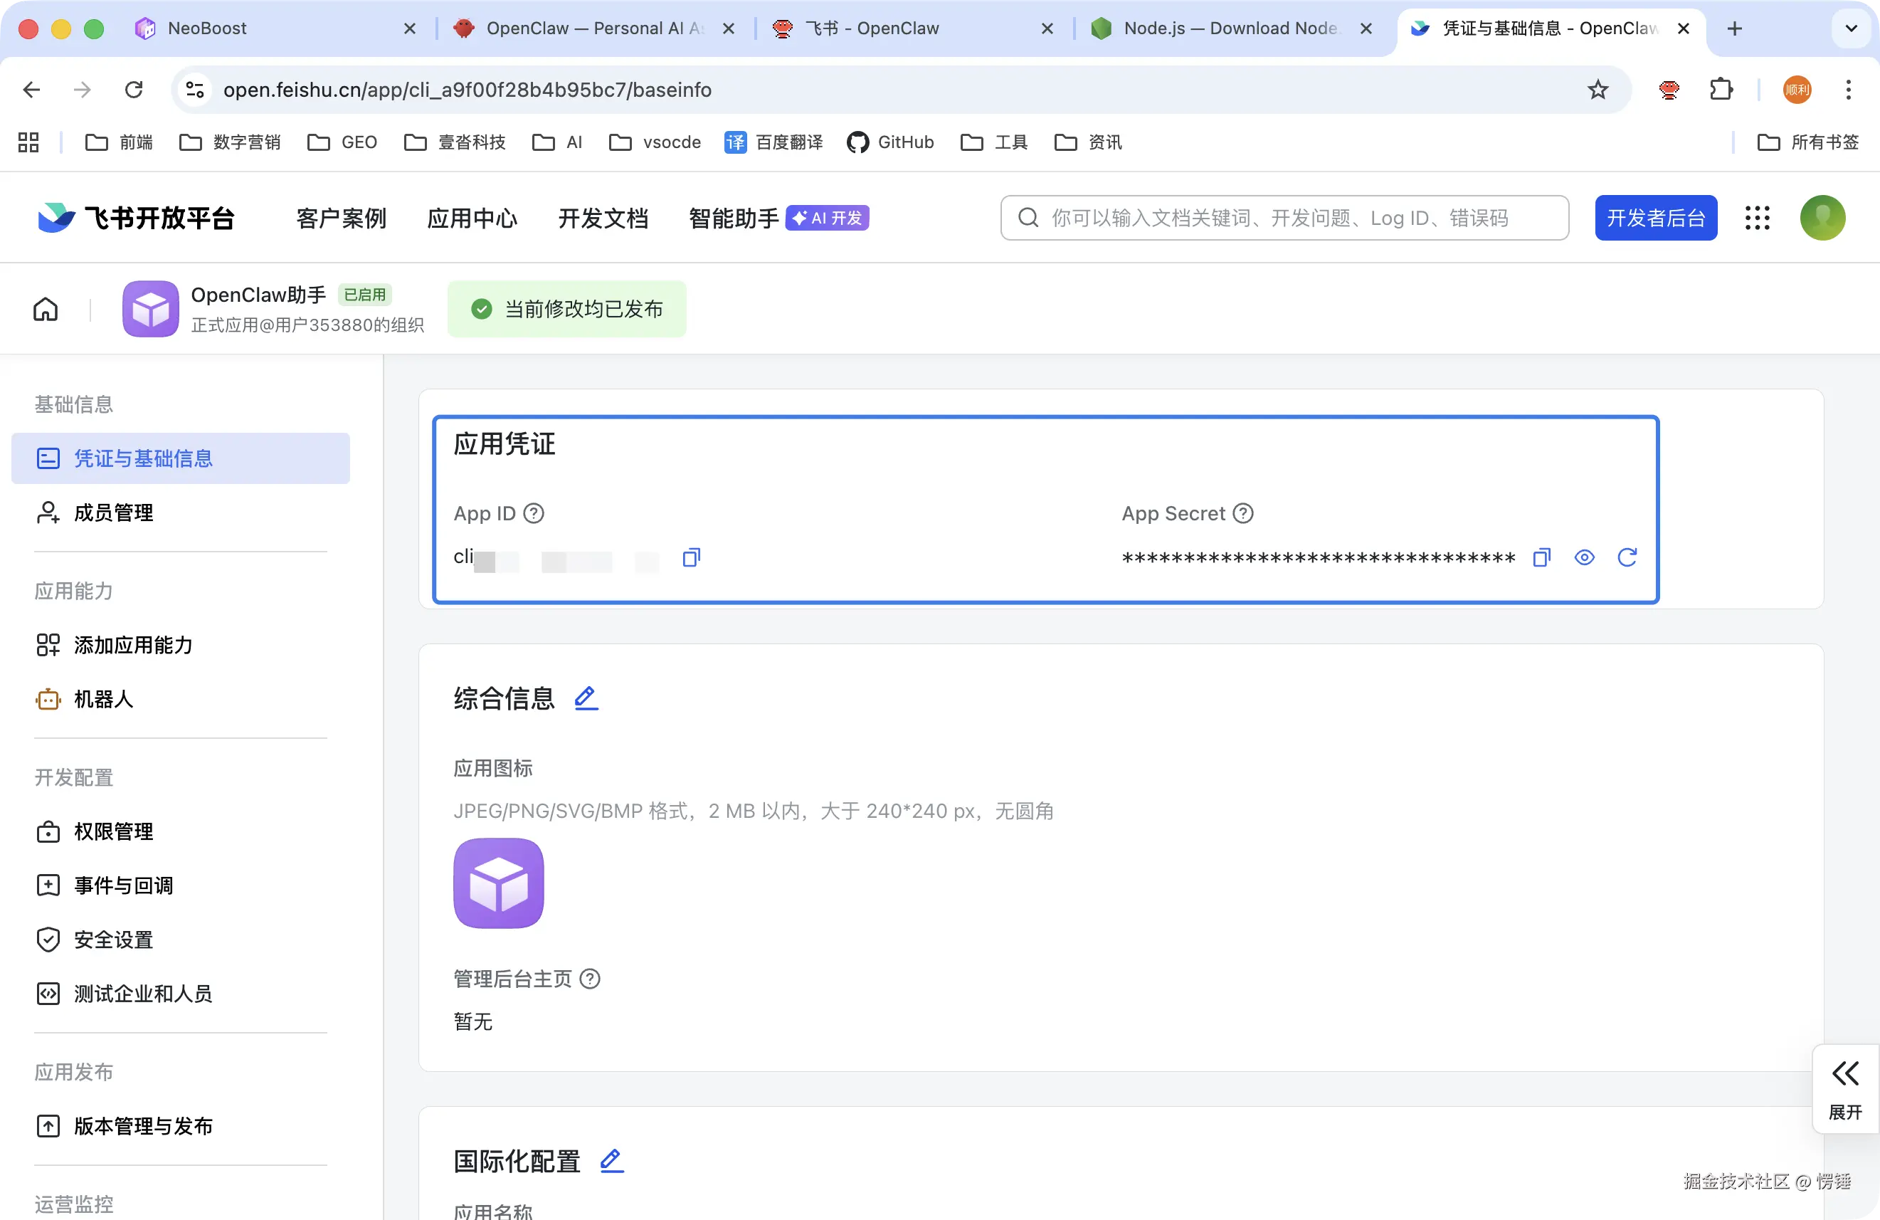Switch to the Node.js download tab
This screenshot has width=1880, height=1220.
pos(1228,28)
